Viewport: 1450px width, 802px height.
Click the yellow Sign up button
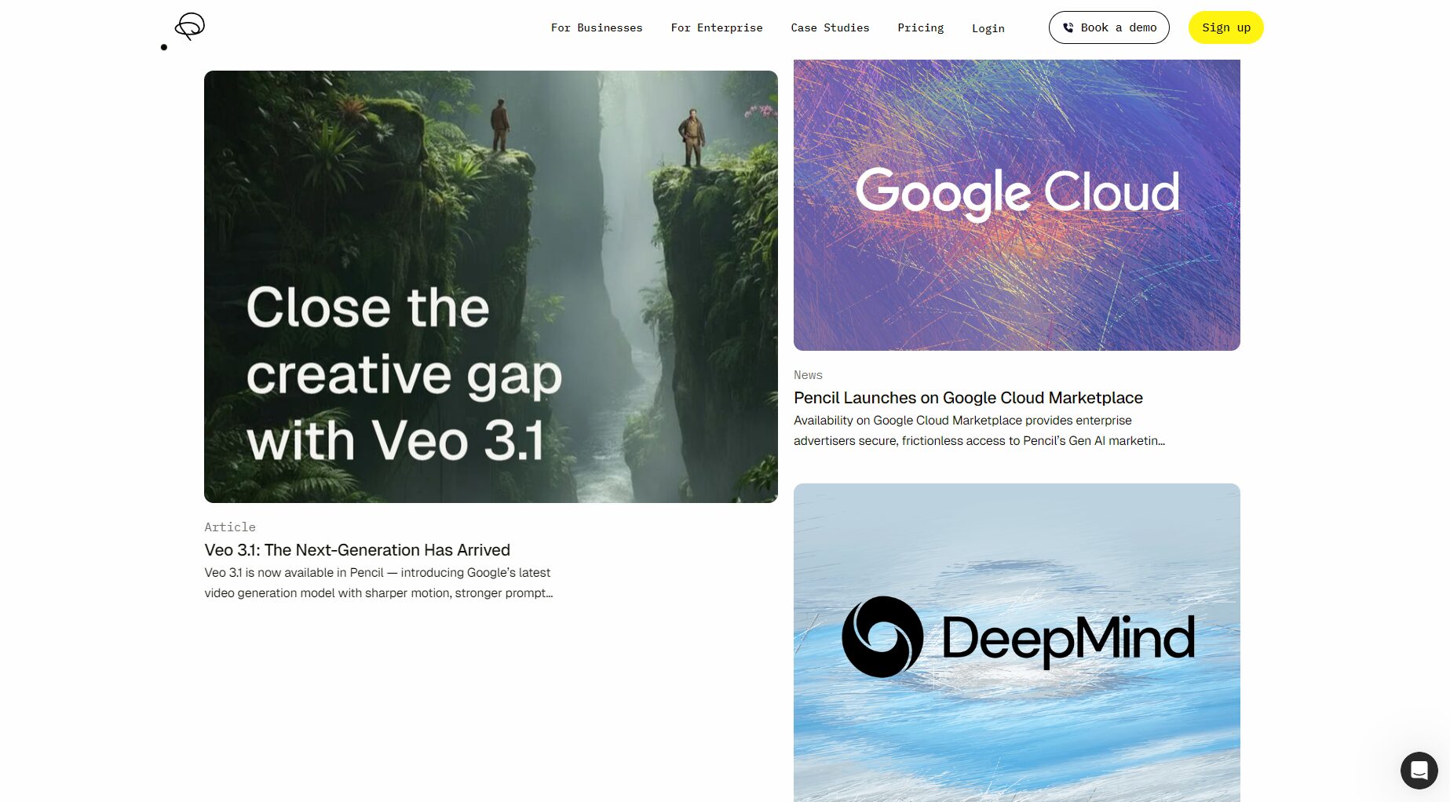pos(1225,27)
